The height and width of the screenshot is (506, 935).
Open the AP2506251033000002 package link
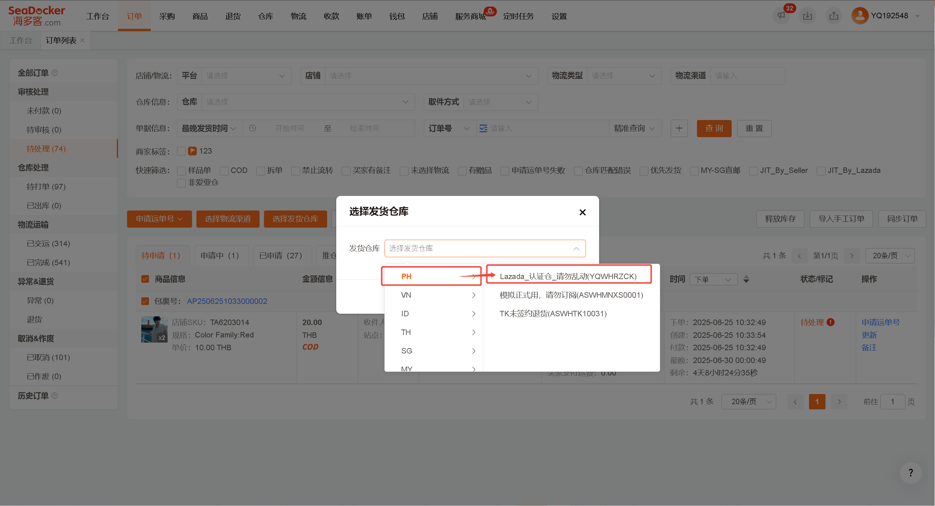coord(227,301)
